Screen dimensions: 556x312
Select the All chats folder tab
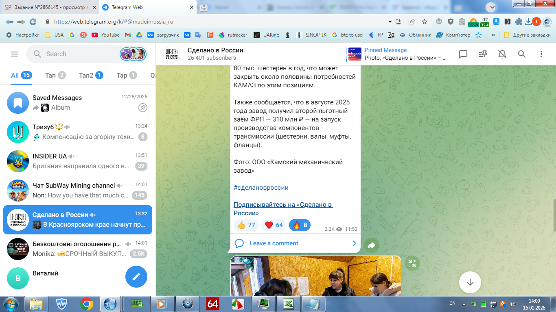tap(21, 75)
